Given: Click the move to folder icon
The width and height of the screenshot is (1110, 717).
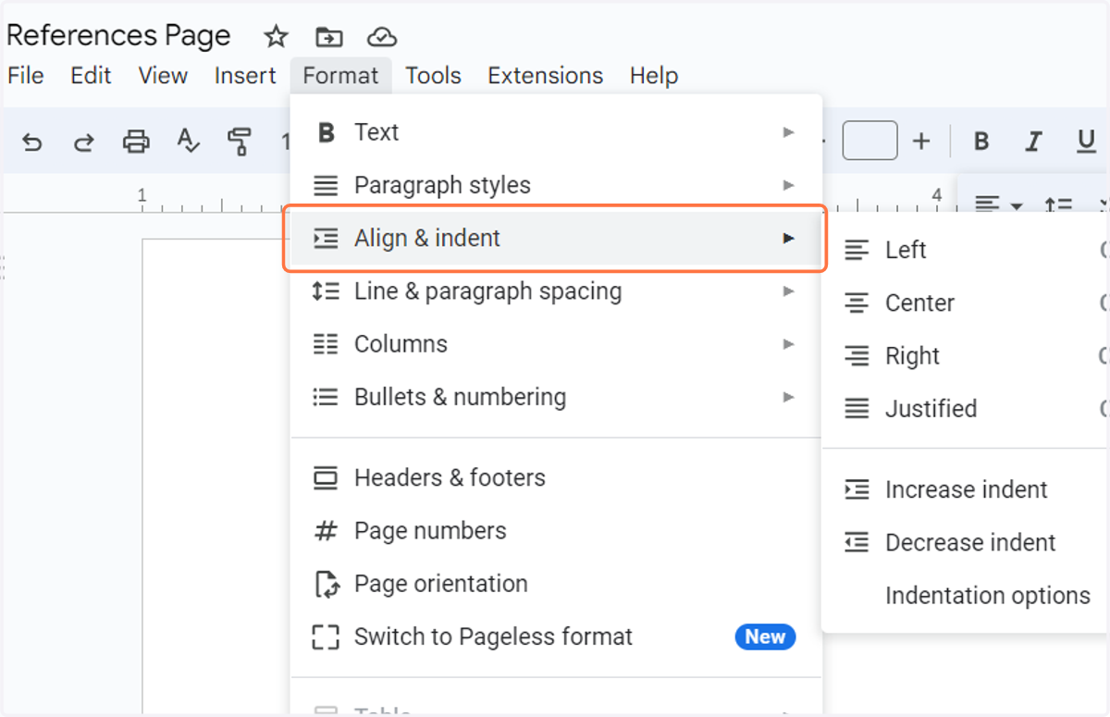Looking at the screenshot, I should pos(328,37).
